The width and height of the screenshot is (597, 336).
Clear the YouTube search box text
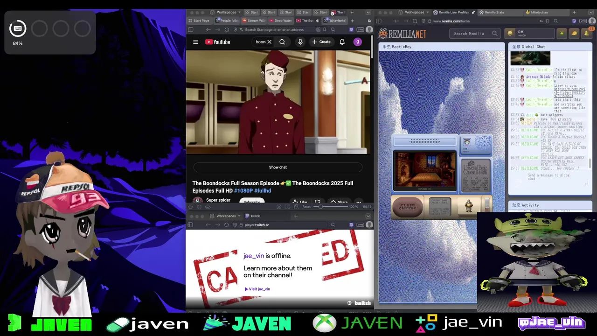pos(269,42)
